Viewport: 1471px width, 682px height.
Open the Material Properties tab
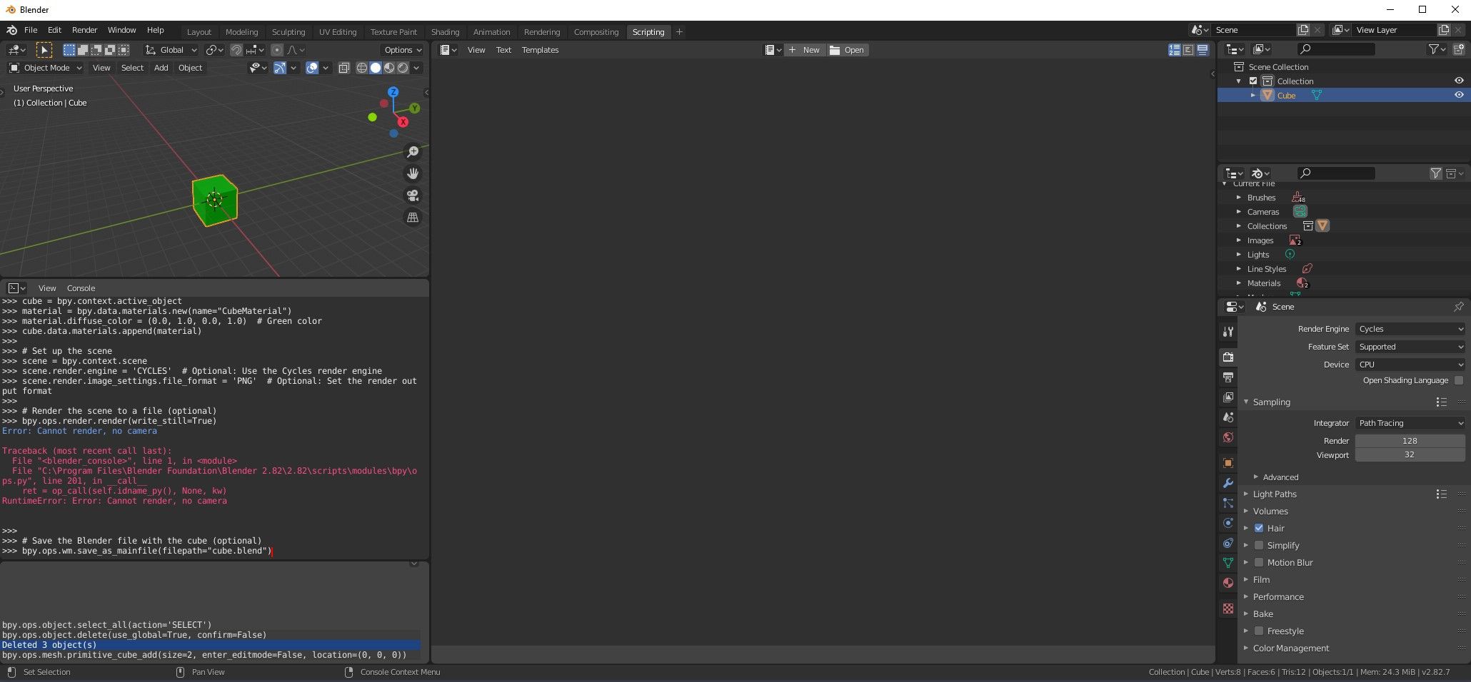click(x=1227, y=583)
